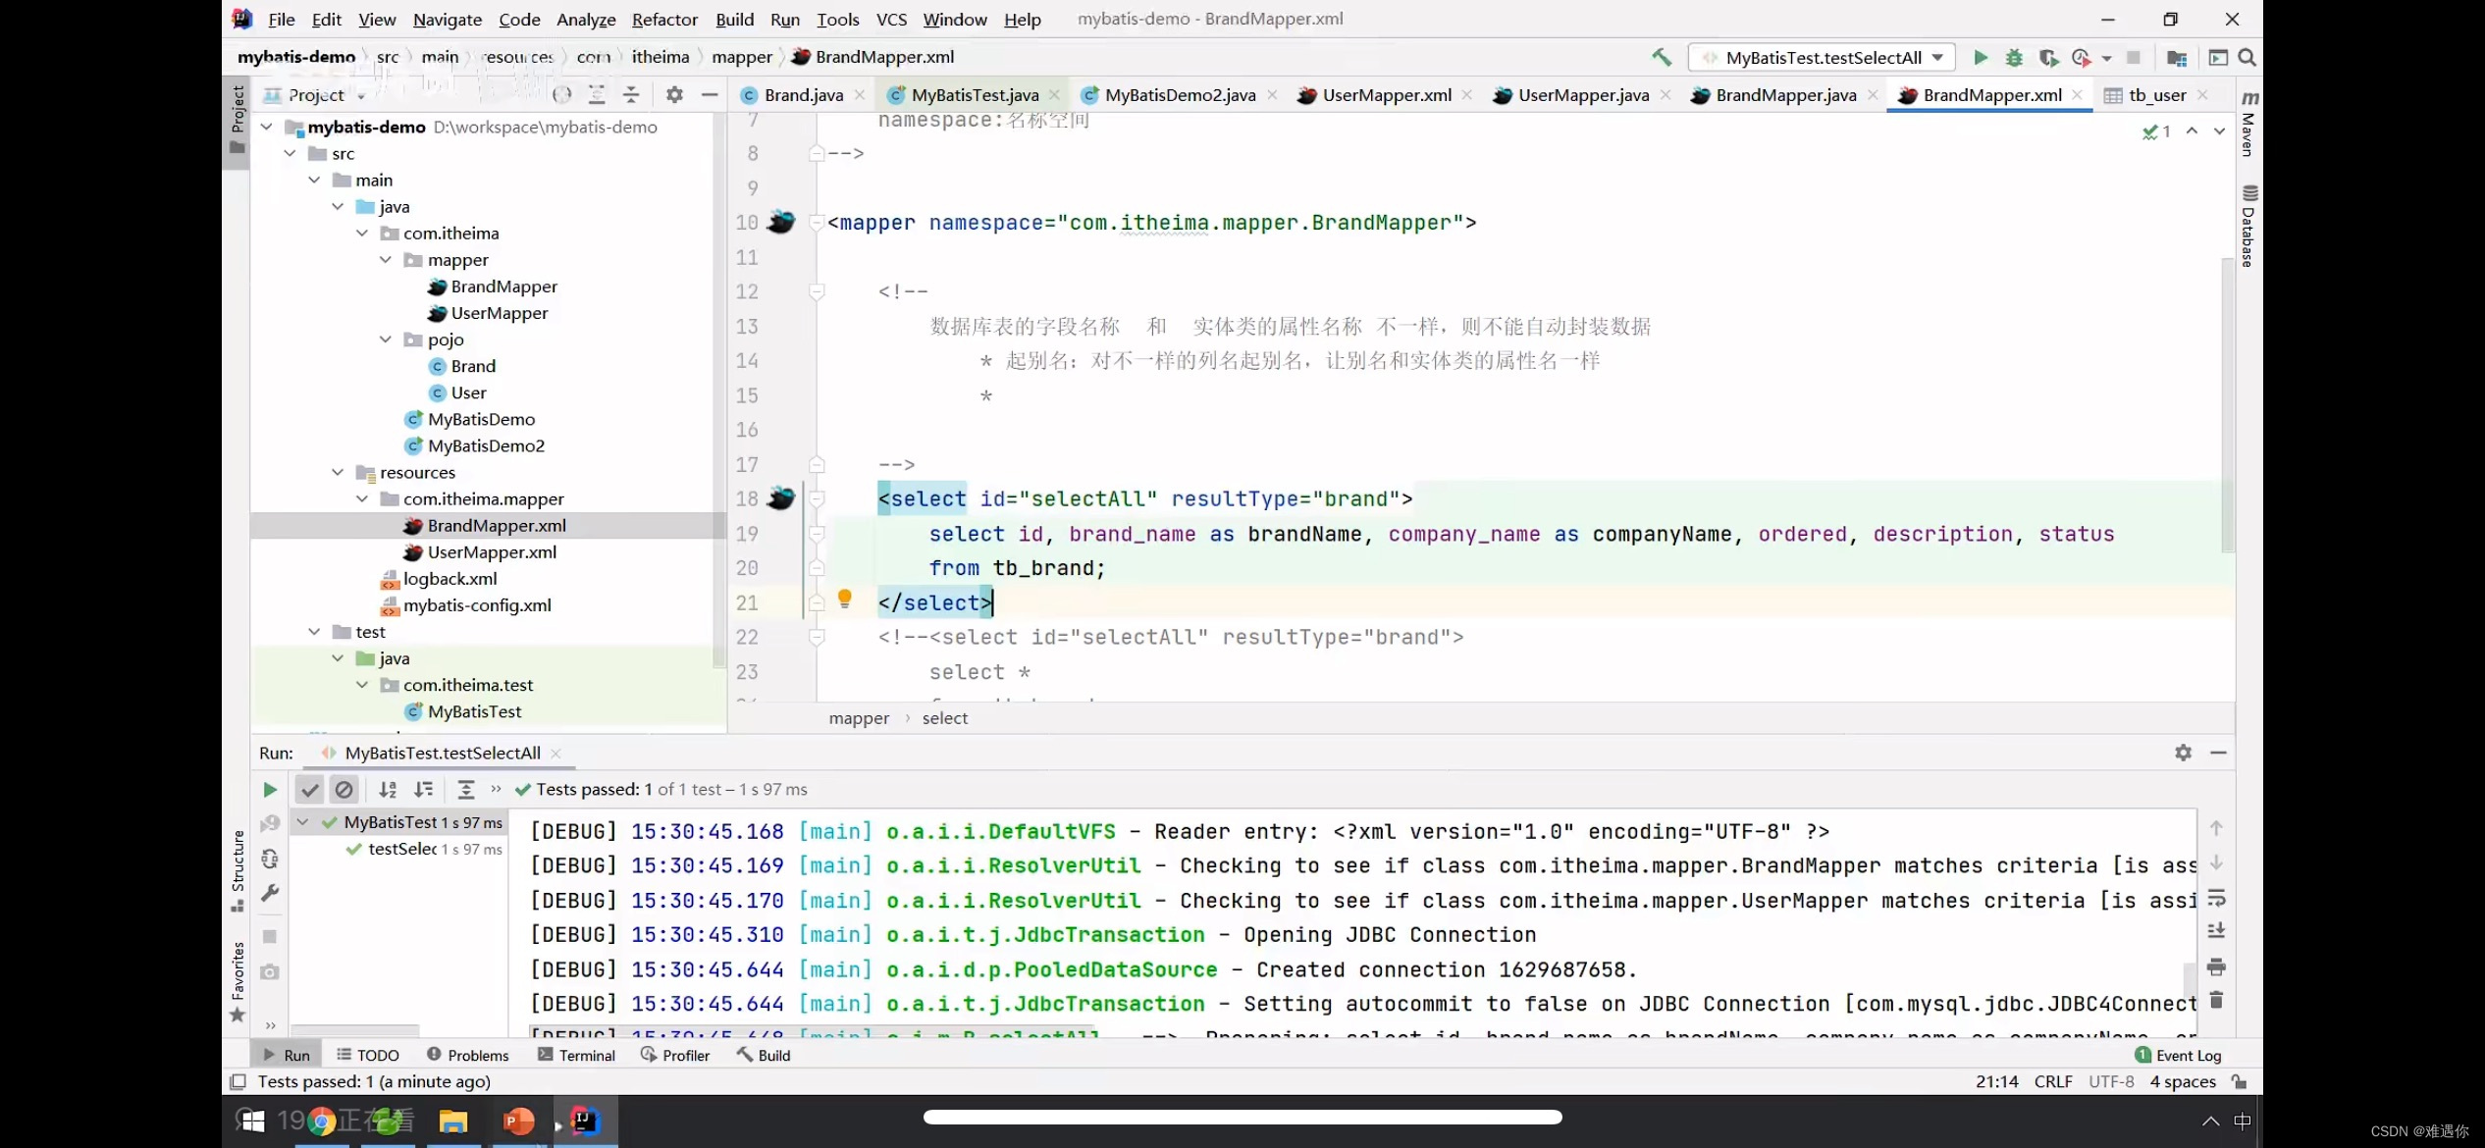Viewport: 2485px width, 1148px height.
Task: Collapse the src folder node
Action: (x=291, y=153)
